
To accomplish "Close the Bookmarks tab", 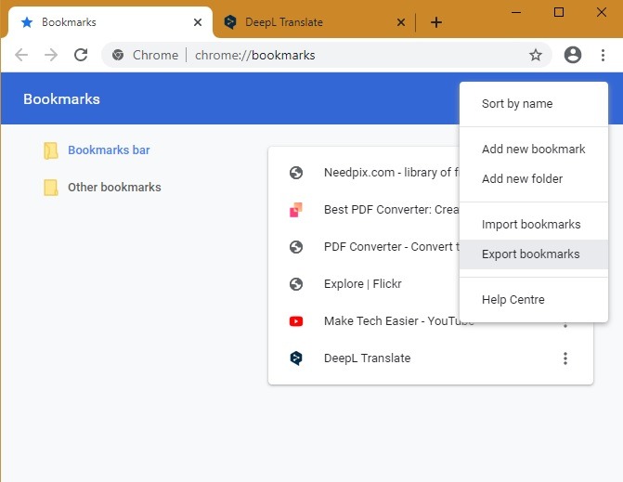I will coord(198,22).
